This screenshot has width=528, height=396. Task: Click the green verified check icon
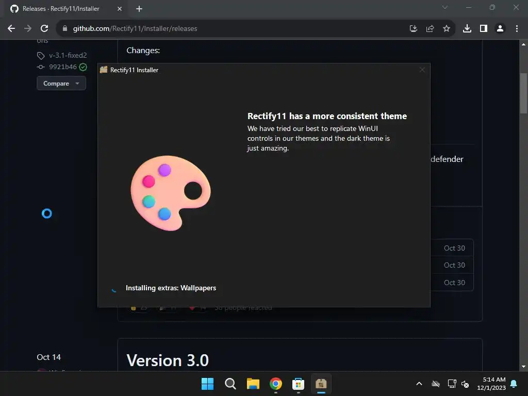(83, 67)
